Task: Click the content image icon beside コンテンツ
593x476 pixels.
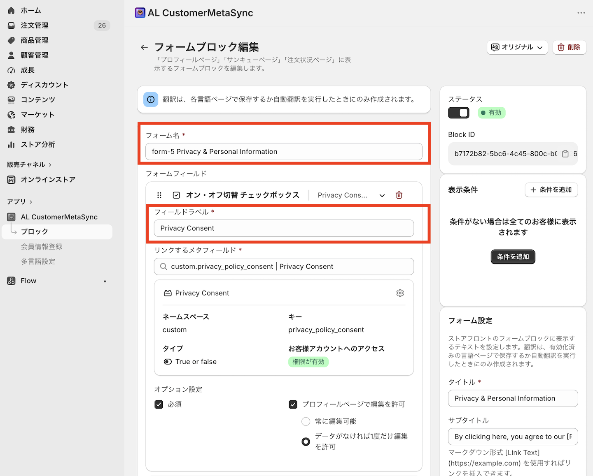Action: point(11,100)
